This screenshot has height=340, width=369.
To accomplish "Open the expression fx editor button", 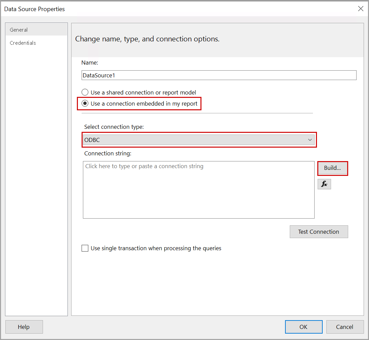I will pos(324,184).
